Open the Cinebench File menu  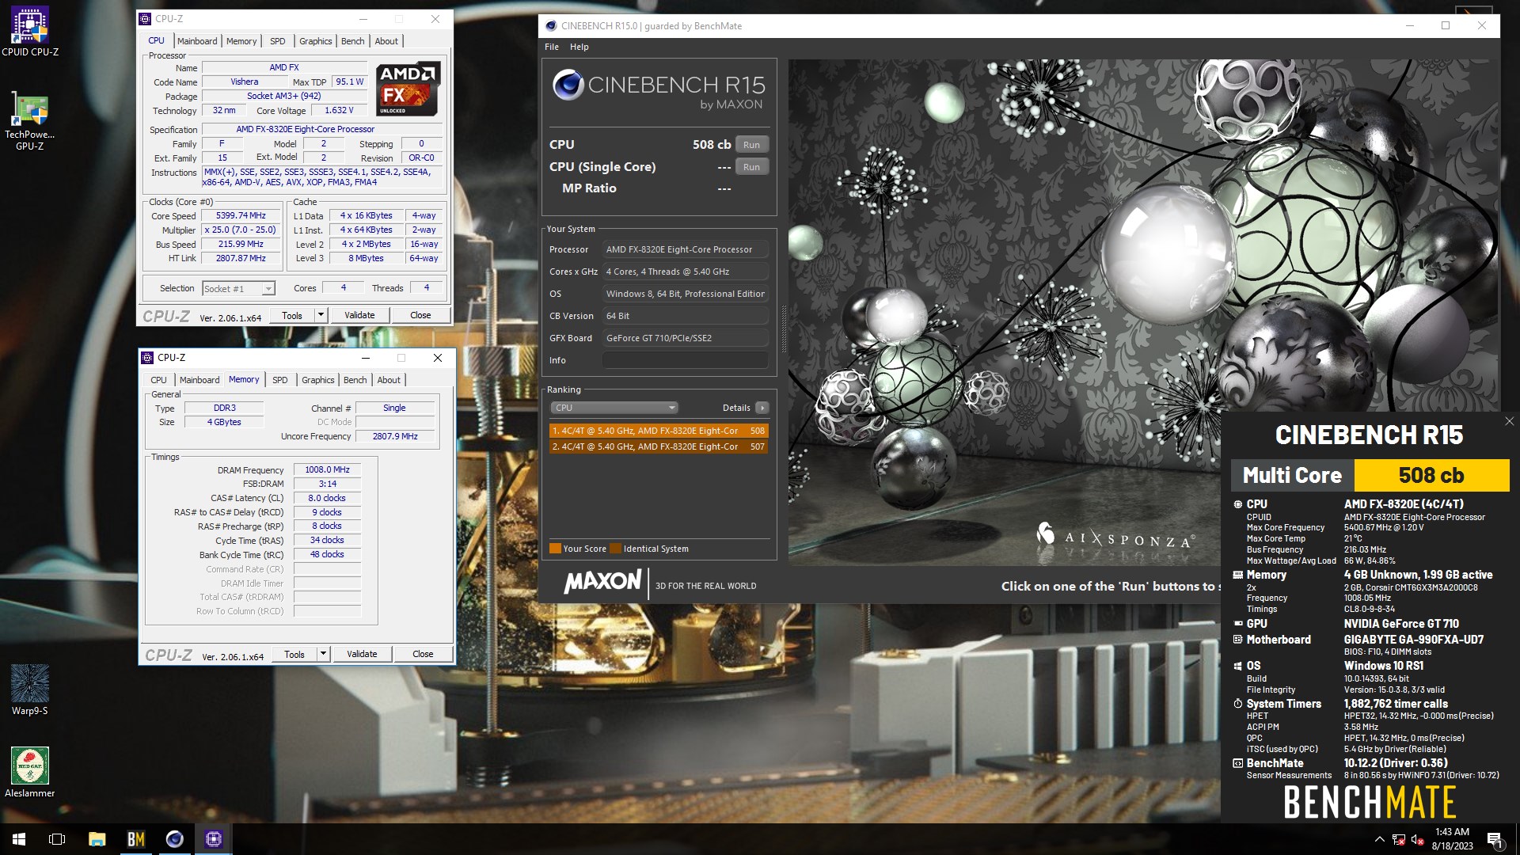pos(552,47)
